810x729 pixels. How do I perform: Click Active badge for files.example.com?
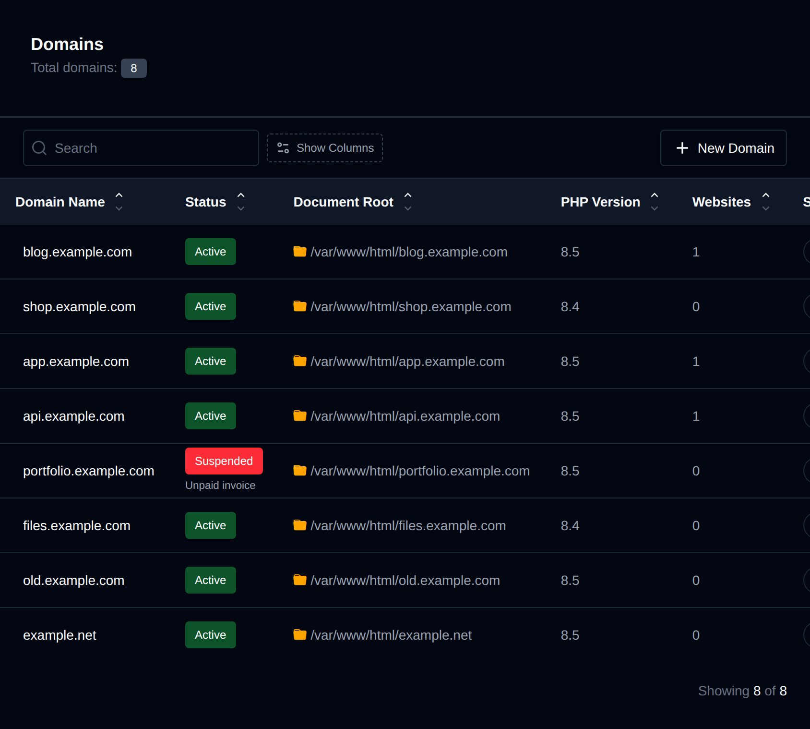pyautogui.click(x=211, y=525)
